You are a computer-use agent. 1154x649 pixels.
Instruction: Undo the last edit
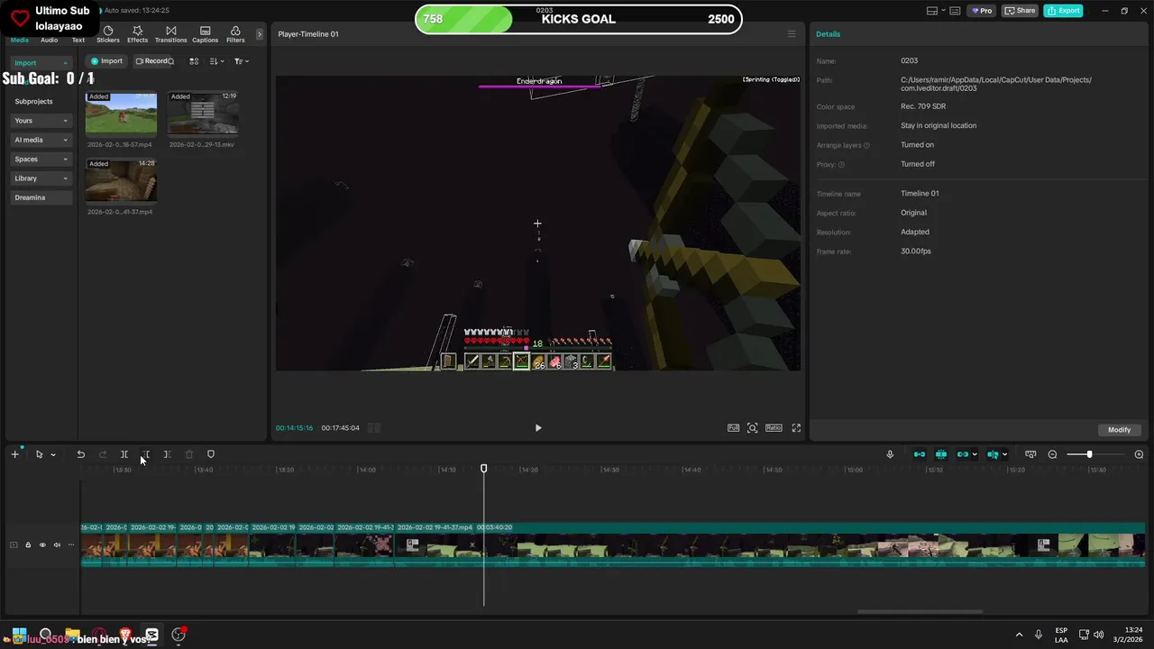click(x=80, y=454)
